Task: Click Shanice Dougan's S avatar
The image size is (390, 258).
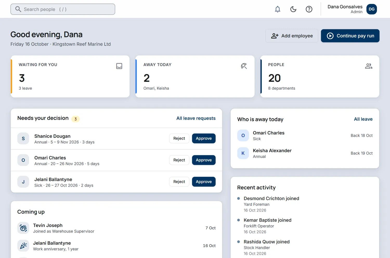Action: point(23,139)
